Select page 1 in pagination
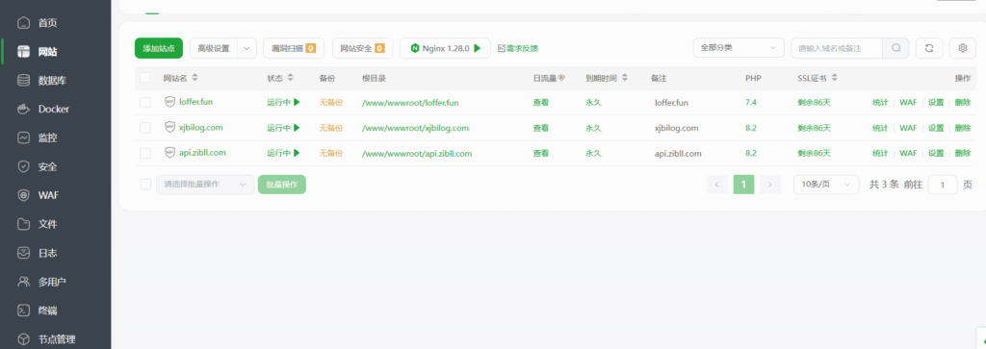This screenshot has width=986, height=349. tap(744, 185)
